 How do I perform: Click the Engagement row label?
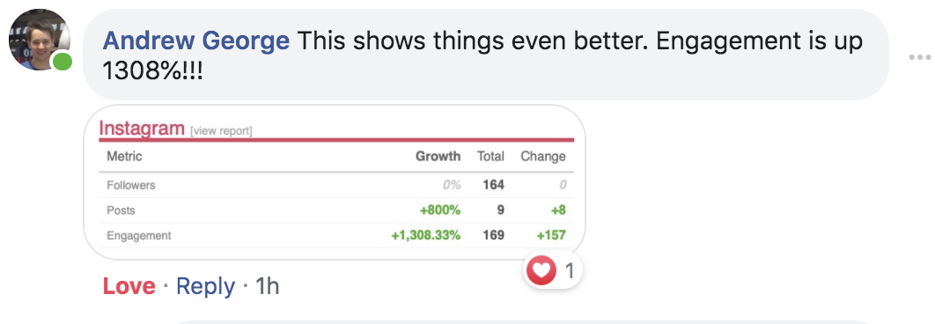click(138, 236)
